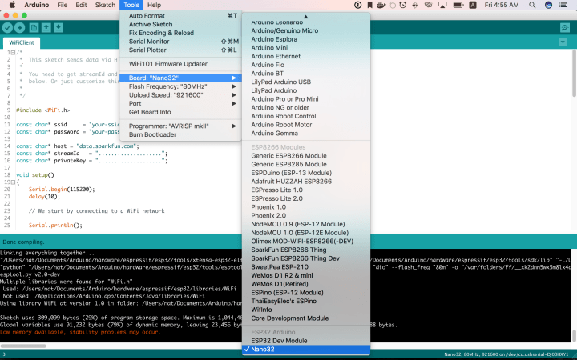Select SparkFun ESP8266 Thing Dev board
The width and height of the screenshot is (577, 360).
[x=306, y=258]
